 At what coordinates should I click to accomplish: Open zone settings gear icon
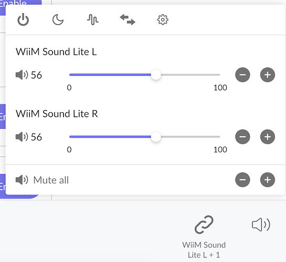point(163,20)
